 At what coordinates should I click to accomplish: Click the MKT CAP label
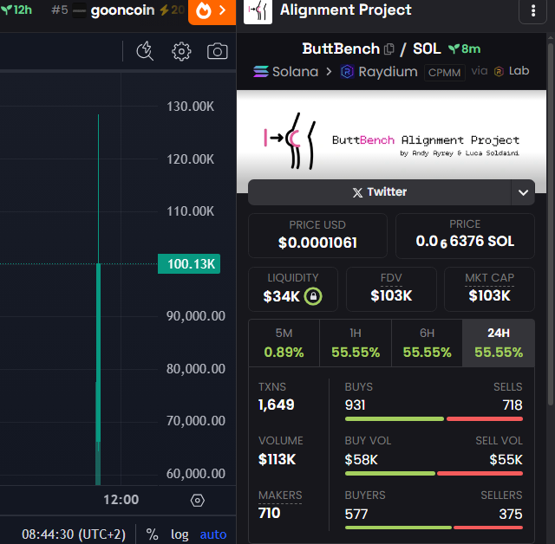[x=489, y=278]
